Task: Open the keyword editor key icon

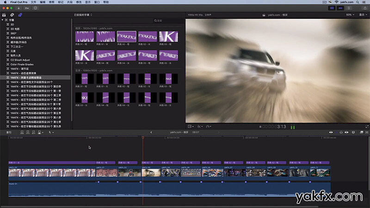Action: point(27,8)
